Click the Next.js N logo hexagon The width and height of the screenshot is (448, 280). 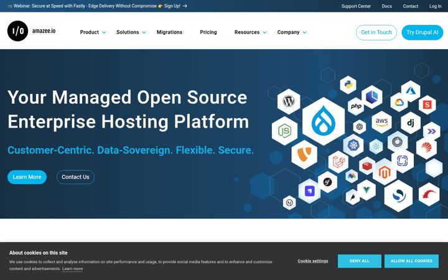289,203
